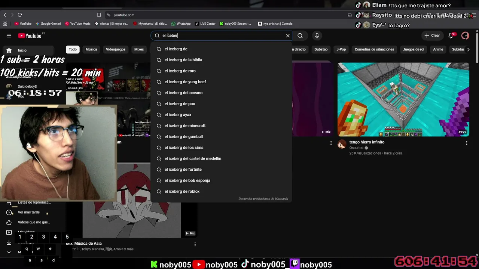Image resolution: width=479 pixels, height=269 pixels.
Task: Bookmark this page with the bookmark icon
Action: click(x=99, y=15)
